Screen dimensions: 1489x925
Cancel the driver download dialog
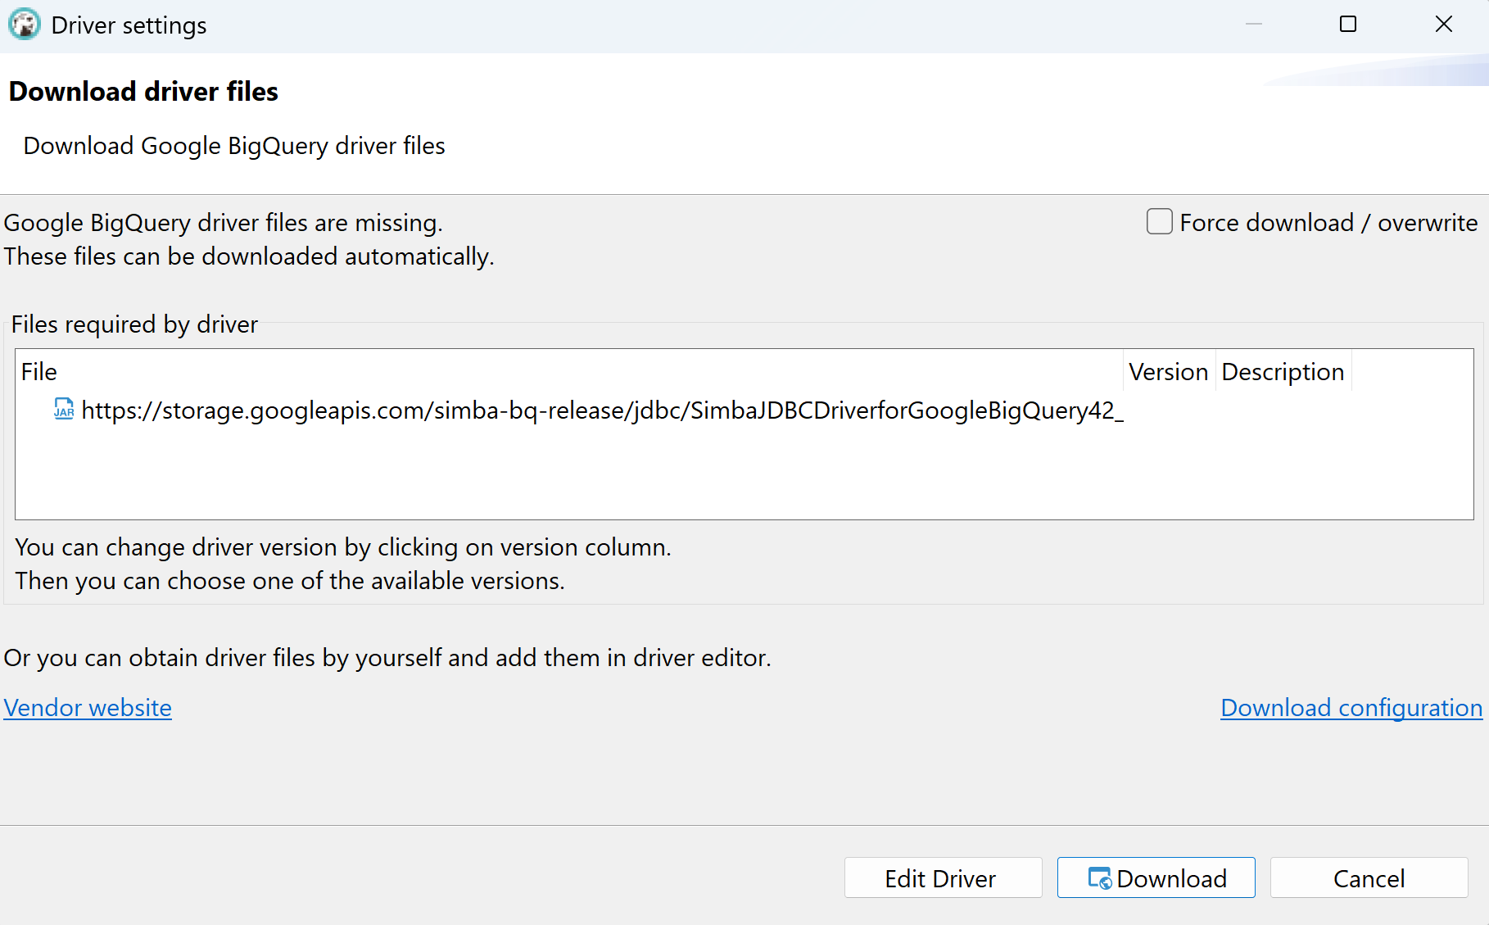click(1369, 878)
